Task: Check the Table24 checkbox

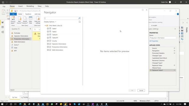Action: click(48, 35)
